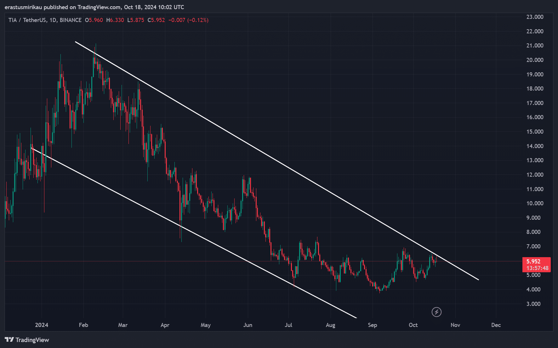Click the 2024 time axis label
The height and width of the screenshot is (348, 558).
42,325
